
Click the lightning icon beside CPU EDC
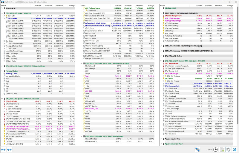coord(4,141)
